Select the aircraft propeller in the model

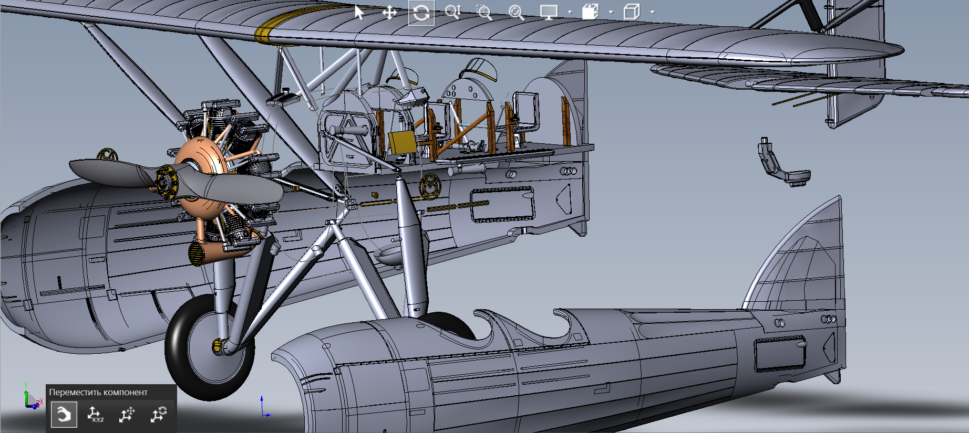(x=176, y=181)
